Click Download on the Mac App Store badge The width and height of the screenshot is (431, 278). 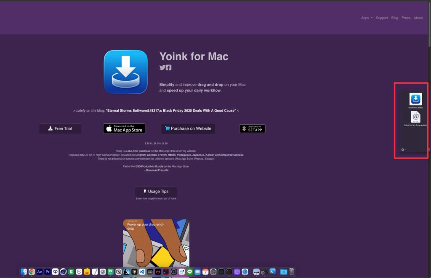coord(124,128)
